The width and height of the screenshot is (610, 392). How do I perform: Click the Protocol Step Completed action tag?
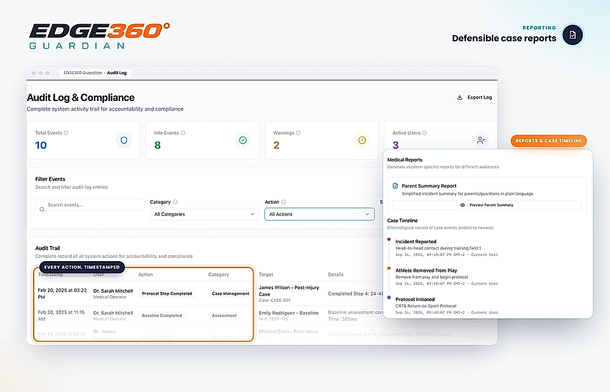tap(167, 294)
